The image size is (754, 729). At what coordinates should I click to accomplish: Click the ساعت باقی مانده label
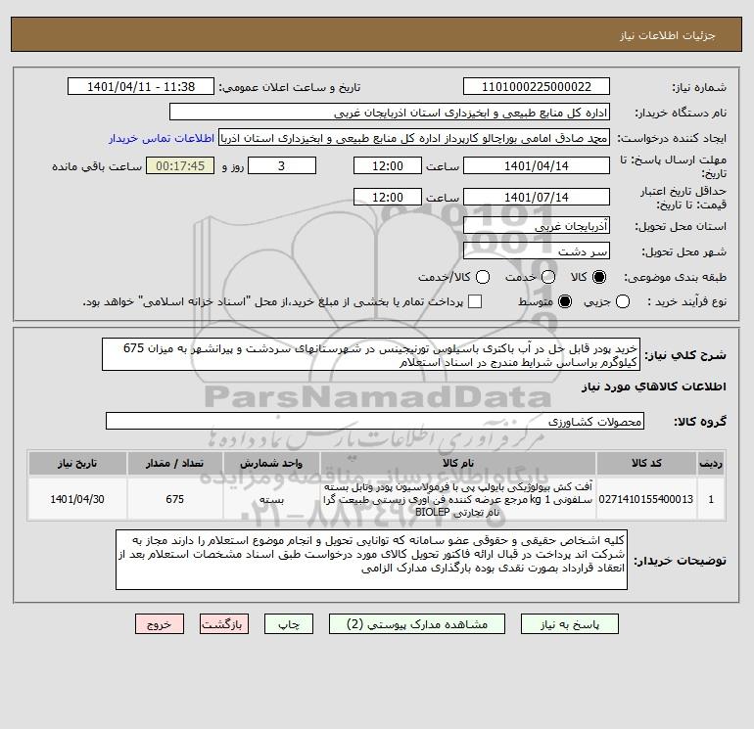point(97,166)
